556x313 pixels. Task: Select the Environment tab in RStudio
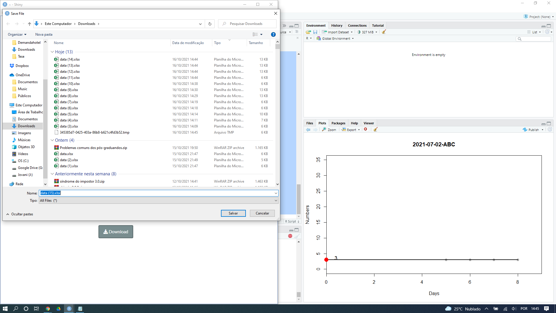click(316, 25)
